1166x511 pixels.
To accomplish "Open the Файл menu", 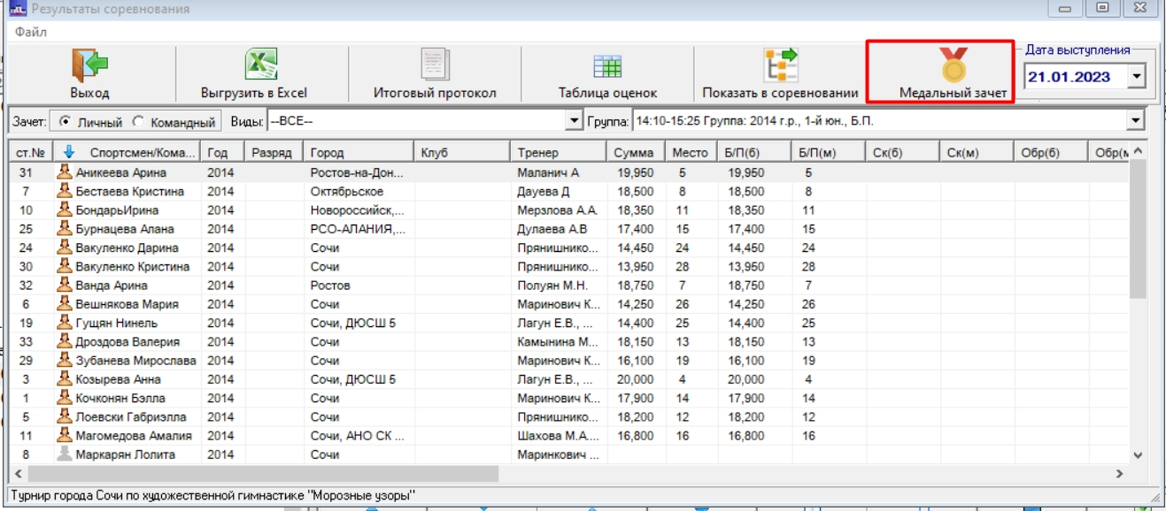I will click(x=31, y=32).
